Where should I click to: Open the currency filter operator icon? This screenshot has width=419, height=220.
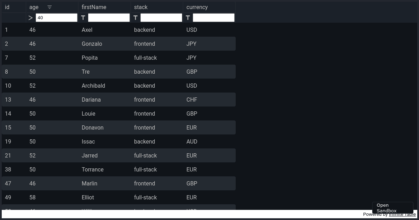click(x=188, y=17)
